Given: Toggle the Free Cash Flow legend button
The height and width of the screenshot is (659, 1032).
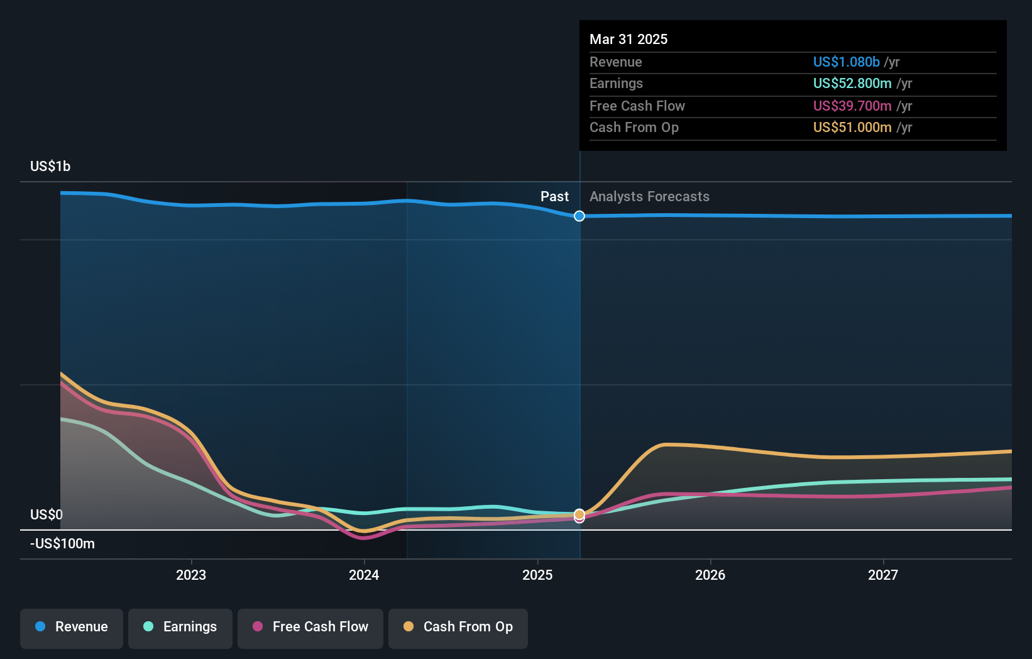Looking at the screenshot, I should (x=310, y=628).
